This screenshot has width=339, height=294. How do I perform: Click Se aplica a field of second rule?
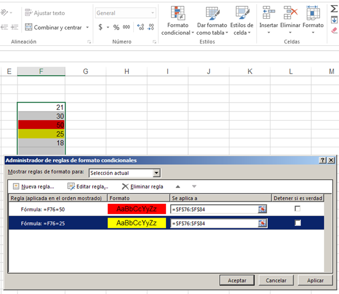(x=214, y=223)
